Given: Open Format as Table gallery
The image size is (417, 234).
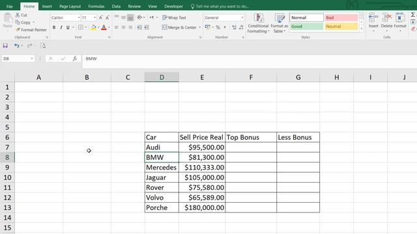Looking at the screenshot, I should (x=280, y=23).
